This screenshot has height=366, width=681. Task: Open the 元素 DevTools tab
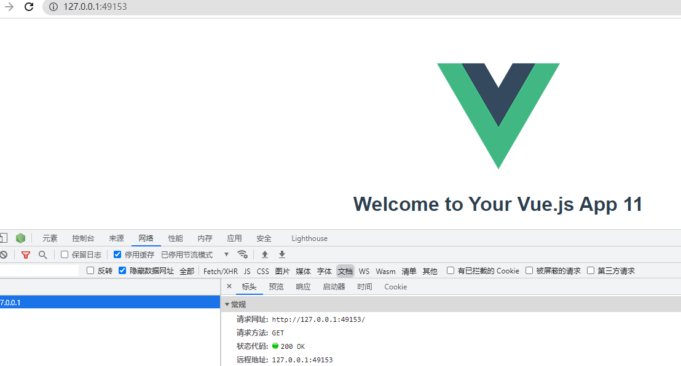50,238
